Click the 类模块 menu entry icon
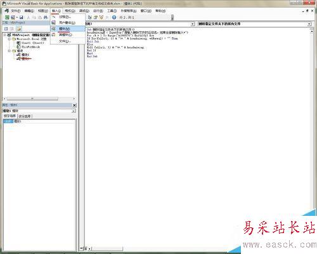The image size is (317, 254). (54, 34)
